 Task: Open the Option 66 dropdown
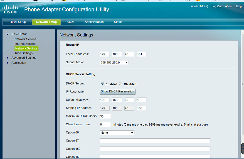pos(117,133)
